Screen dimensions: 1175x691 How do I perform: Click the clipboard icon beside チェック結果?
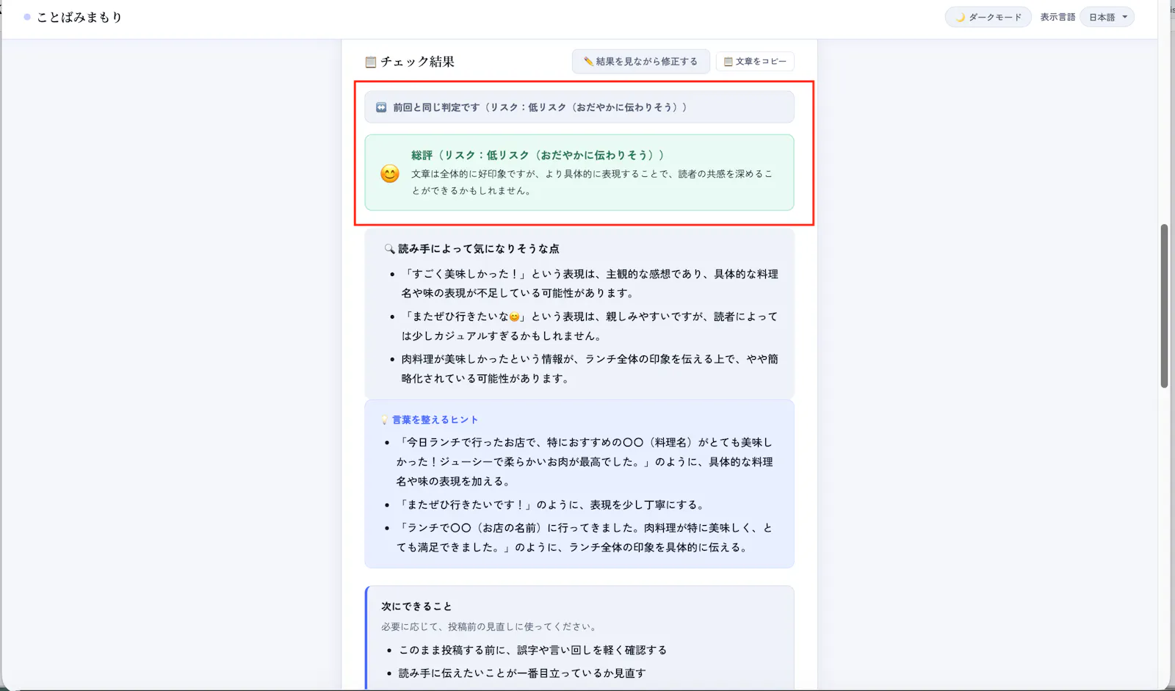371,62
